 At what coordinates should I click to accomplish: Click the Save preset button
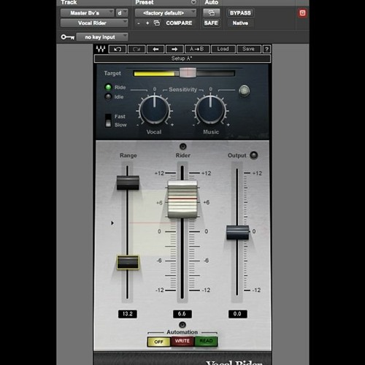(x=248, y=49)
